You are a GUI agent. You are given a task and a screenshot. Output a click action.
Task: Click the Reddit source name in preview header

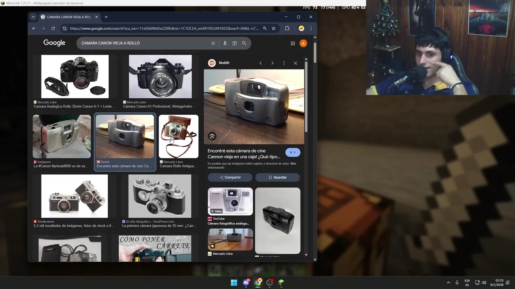pyautogui.click(x=224, y=63)
